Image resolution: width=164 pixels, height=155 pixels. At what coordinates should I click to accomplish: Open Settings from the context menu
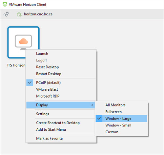coord(61,114)
